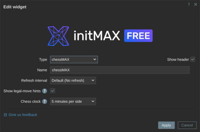Open the Type dropdown showing chessMAX

(74, 59)
